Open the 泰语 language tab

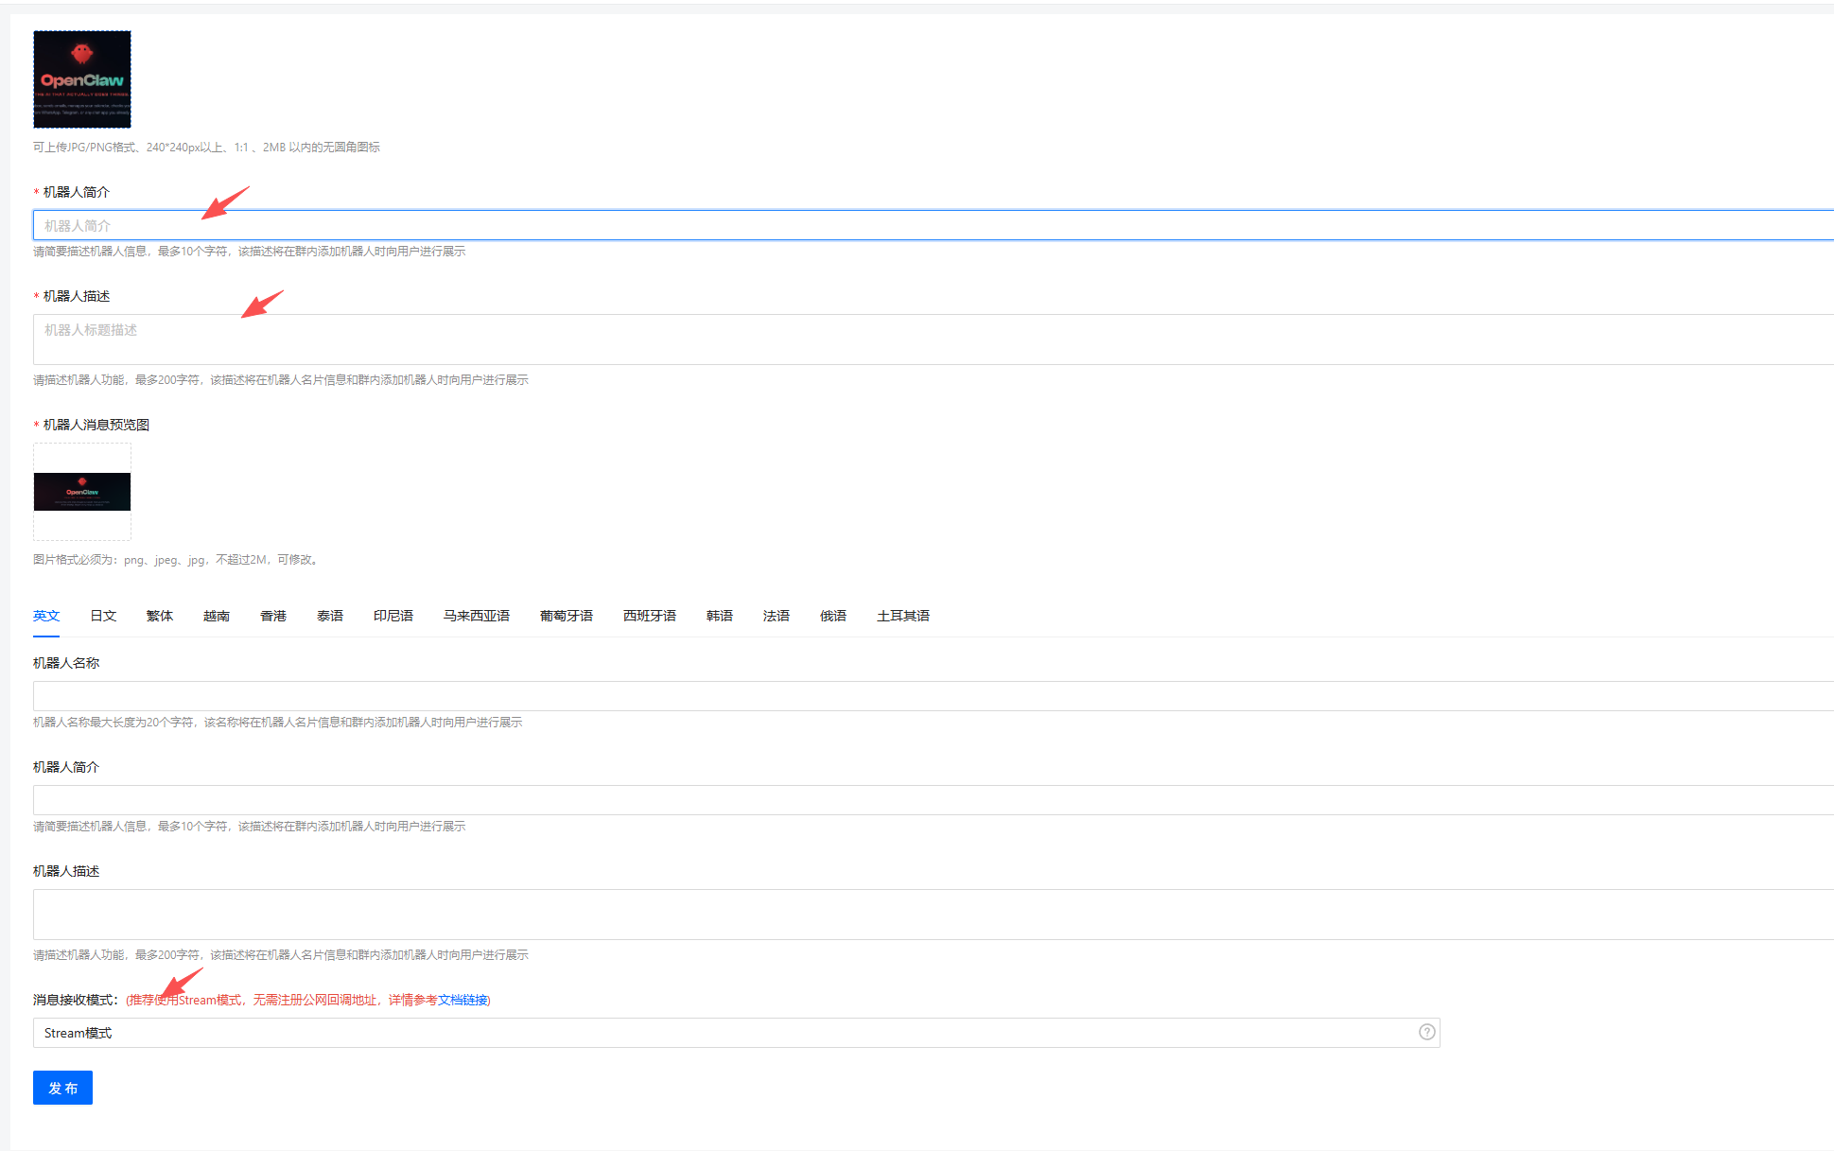pos(330,616)
